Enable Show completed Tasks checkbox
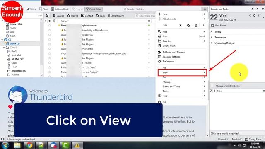265x149 pixels. pyautogui.click(x=212, y=86)
